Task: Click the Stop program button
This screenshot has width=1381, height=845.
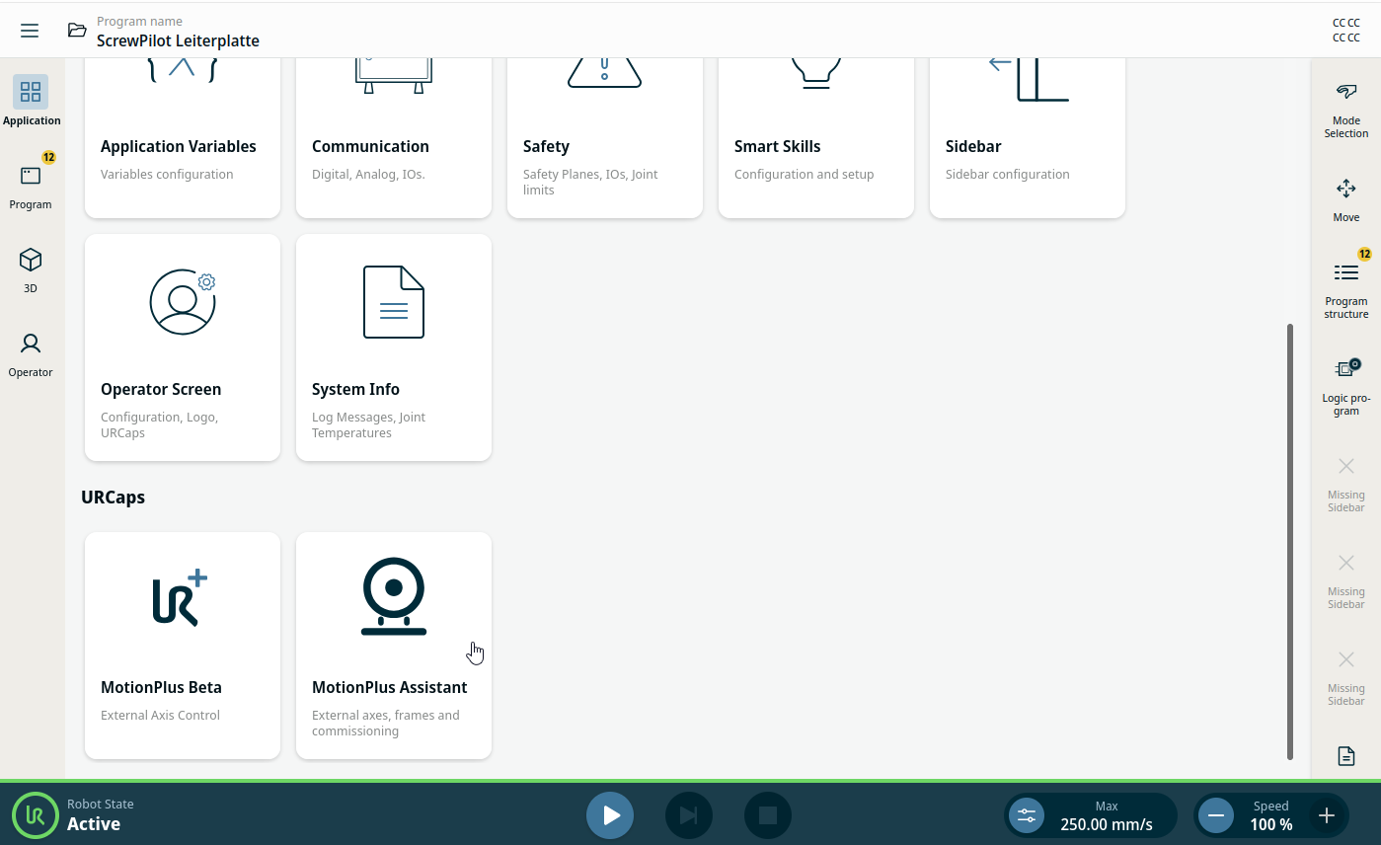Action: pyautogui.click(x=768, y=815)
